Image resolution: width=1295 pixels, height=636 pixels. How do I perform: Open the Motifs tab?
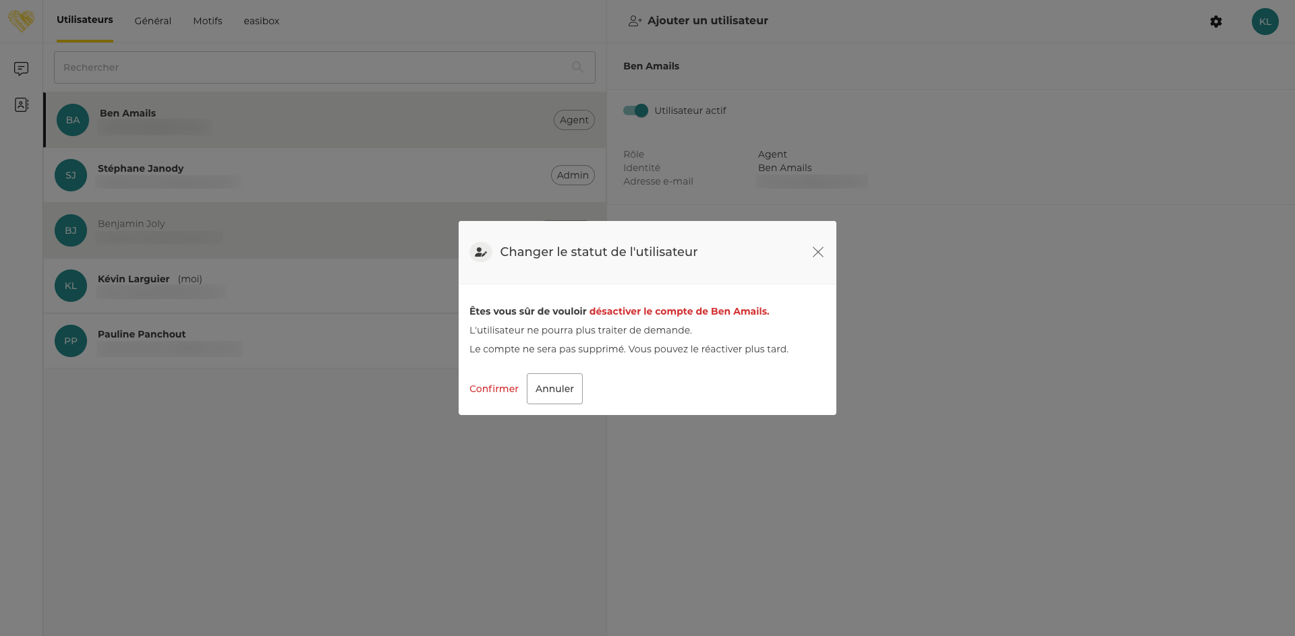point(208,21)
